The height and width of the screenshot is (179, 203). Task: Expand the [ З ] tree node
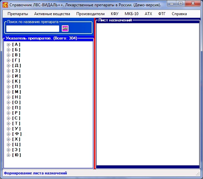[8, 71]
